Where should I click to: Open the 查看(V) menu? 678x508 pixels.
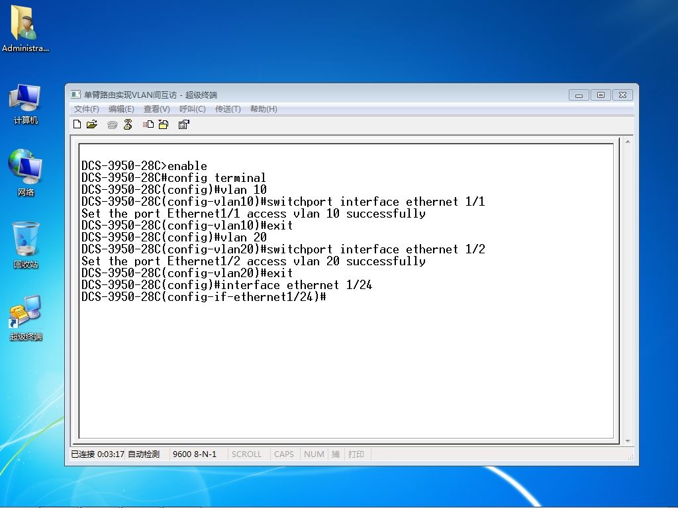click(156, 109)
